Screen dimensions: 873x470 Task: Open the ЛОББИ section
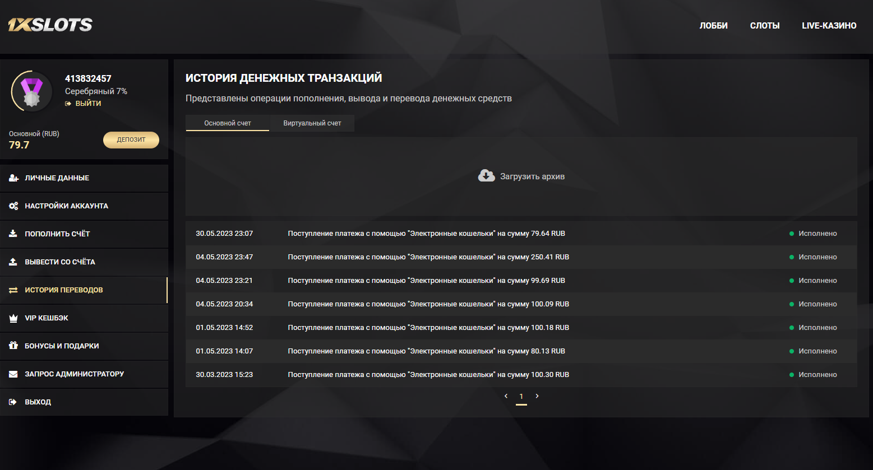click(x=714, y=26)
